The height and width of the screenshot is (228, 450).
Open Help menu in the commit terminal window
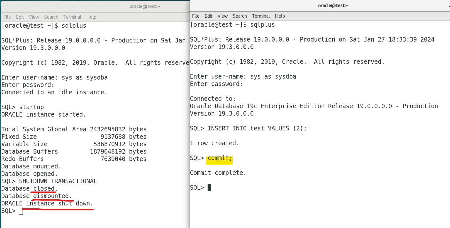[280, 16]
